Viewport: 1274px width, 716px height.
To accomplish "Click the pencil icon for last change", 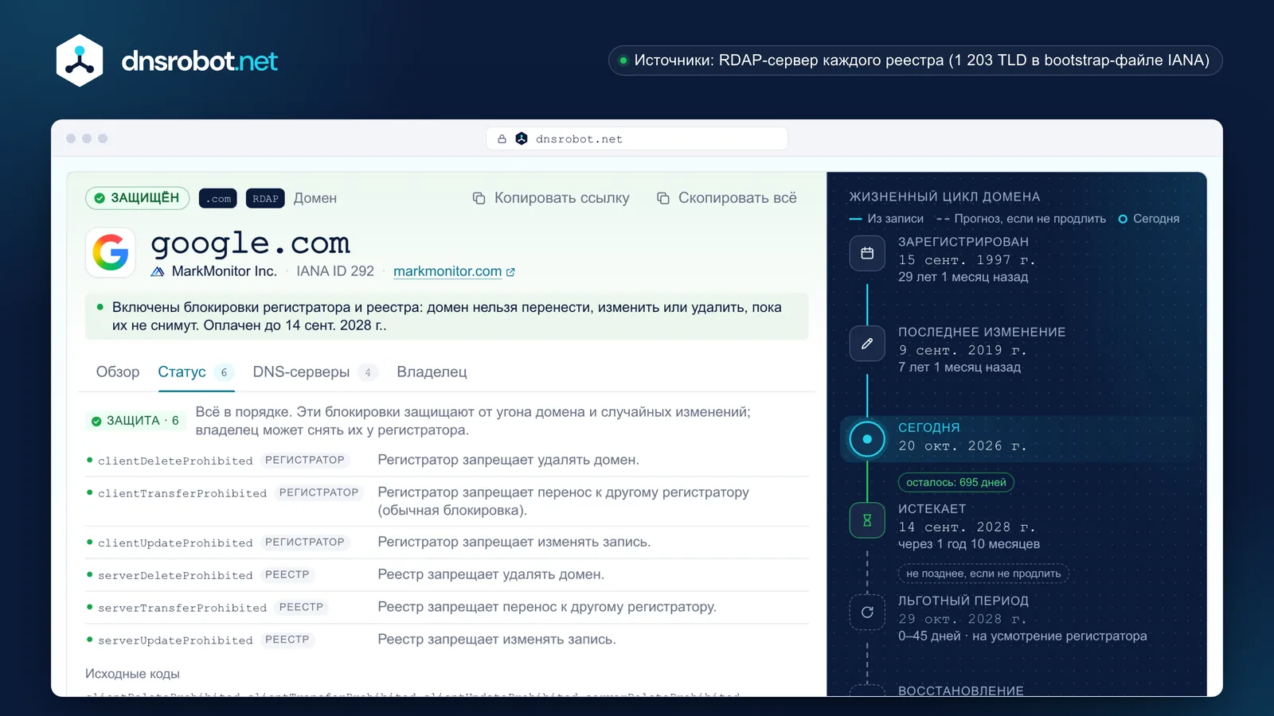I will pyautogui.click(x=867, y=344).
